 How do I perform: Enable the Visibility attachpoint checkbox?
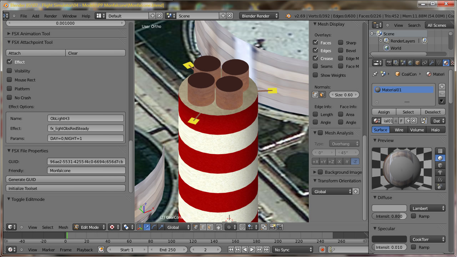[10, 71]
